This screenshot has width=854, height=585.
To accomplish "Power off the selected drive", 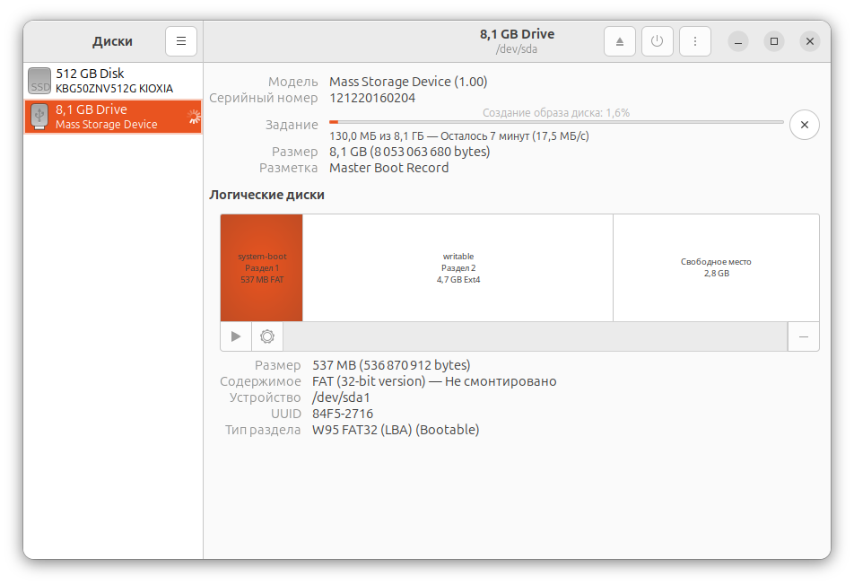I will (657, 41).
